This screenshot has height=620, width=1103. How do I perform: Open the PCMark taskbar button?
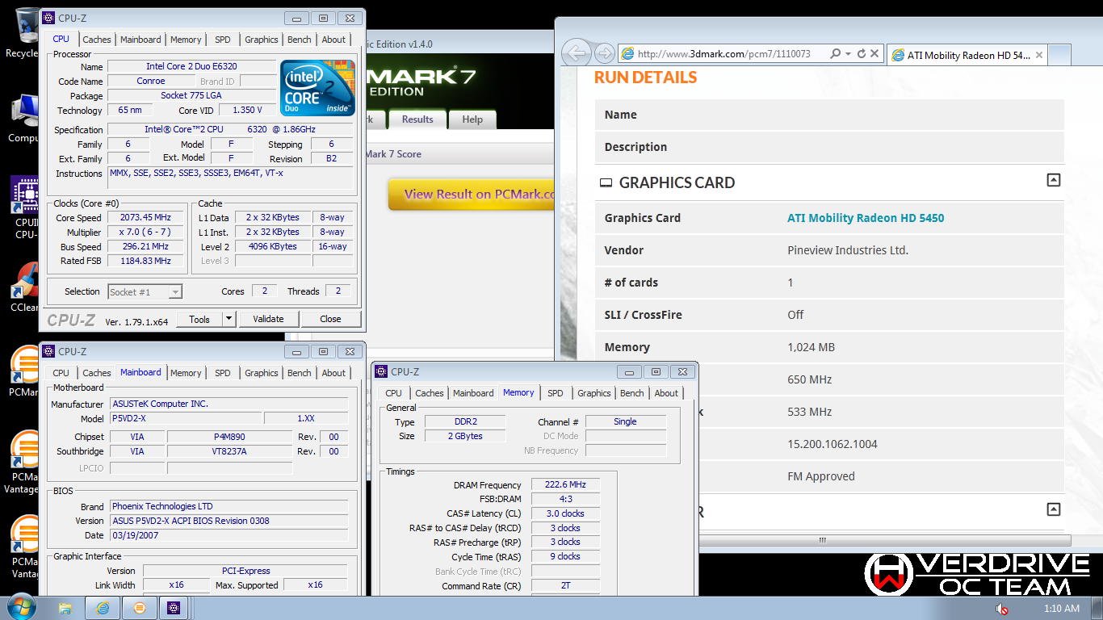coord(139,608)
